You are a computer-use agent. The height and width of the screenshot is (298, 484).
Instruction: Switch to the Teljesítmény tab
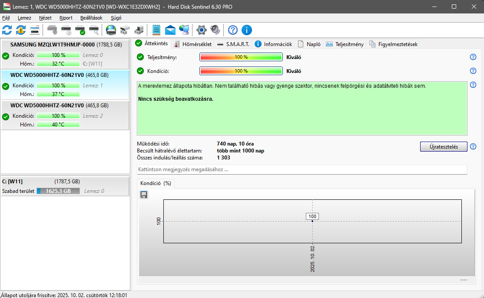pyautogui.click(x=345, y=44)
